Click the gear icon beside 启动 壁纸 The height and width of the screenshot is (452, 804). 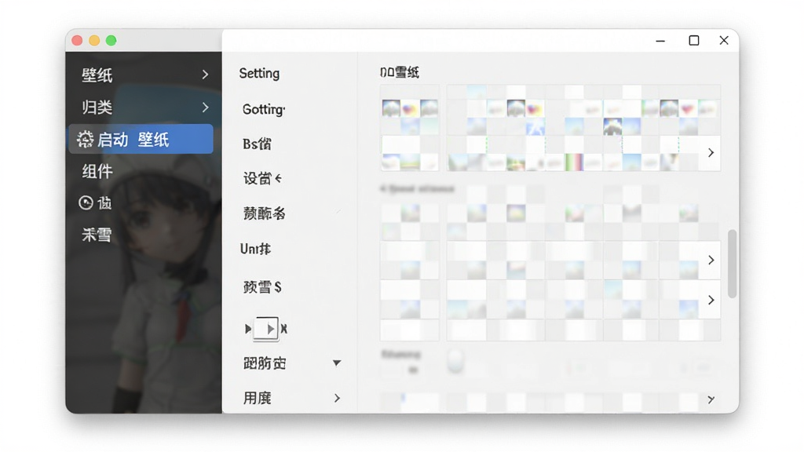pos(85,139)
